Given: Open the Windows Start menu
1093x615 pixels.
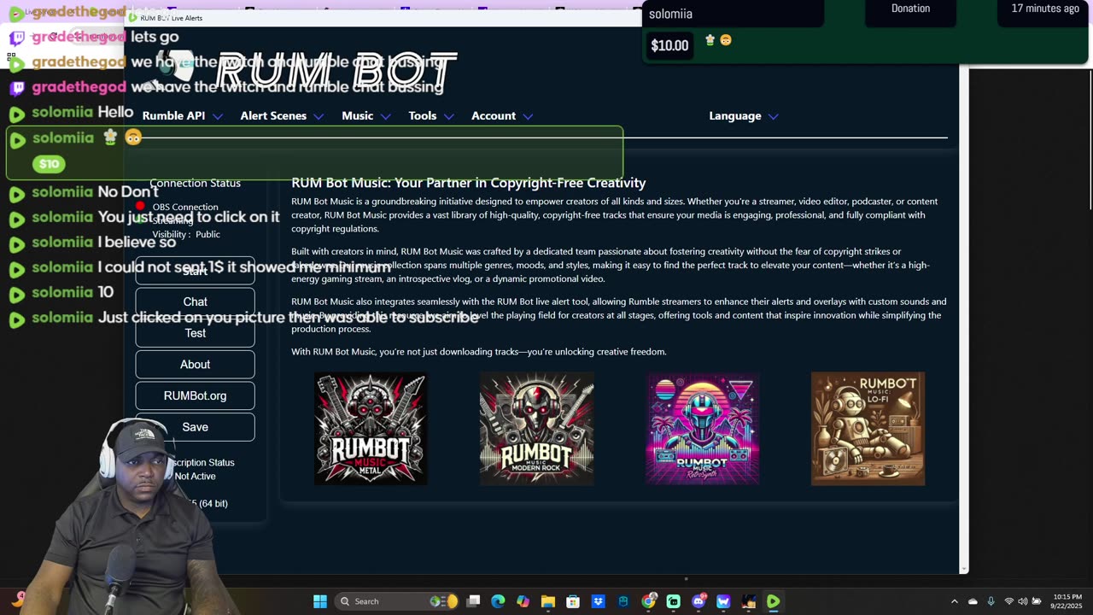Looking at the screenshot, I should click(x=320, y=601).
